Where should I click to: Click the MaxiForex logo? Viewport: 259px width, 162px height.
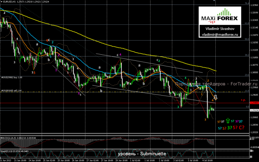(x=220, y=16)
